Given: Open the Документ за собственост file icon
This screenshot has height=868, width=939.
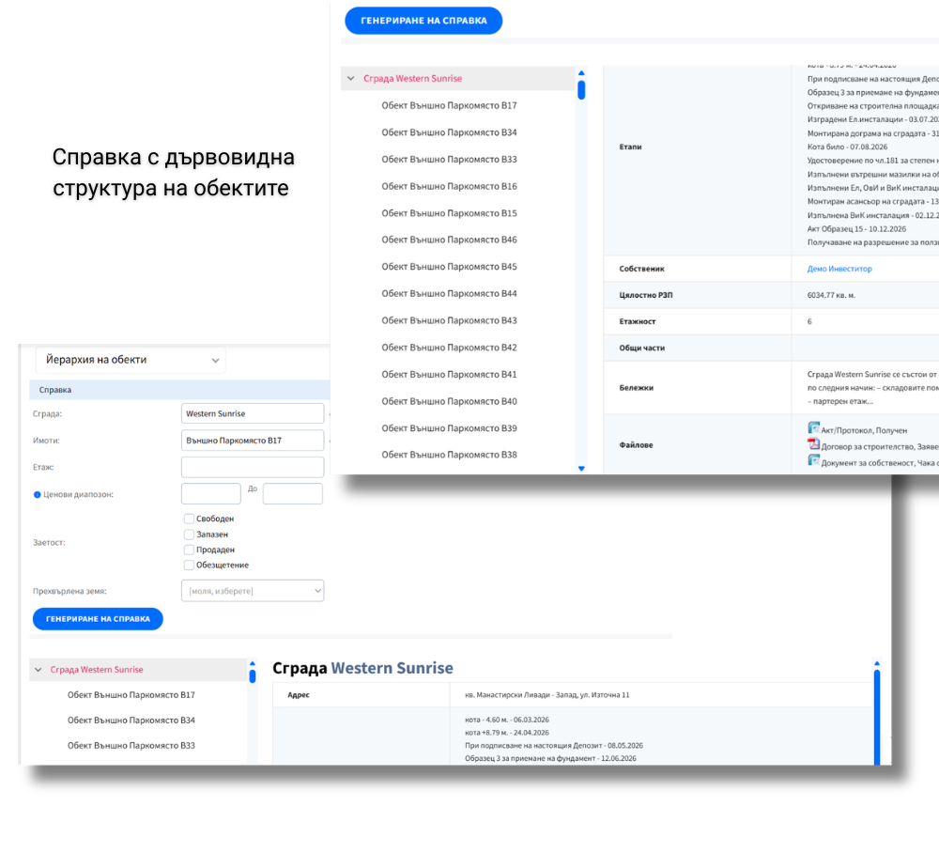Looking at the screenshot, I should (813, 461).
